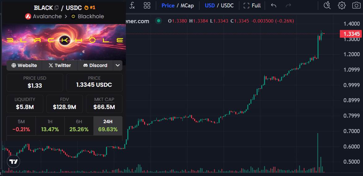Click the red 1.3345 current price label
The width and height of the screenshot is (363, 176).
click(x=351, y=34)
